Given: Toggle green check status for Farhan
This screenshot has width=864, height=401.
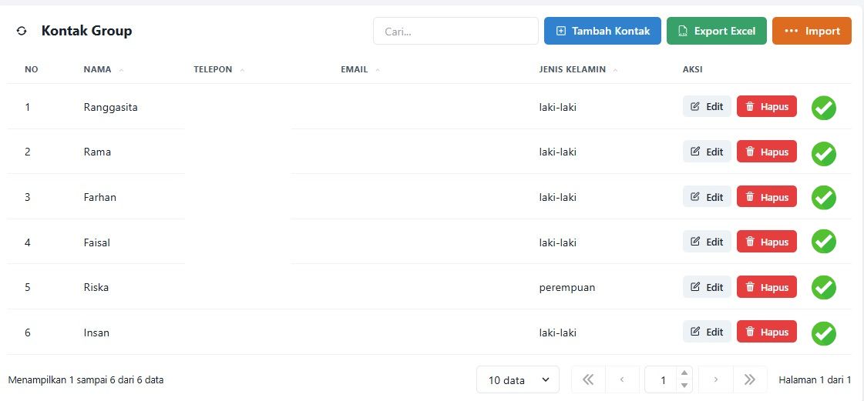Looking at the screenshot, I should pyautogui.click(x=823, y=198).
